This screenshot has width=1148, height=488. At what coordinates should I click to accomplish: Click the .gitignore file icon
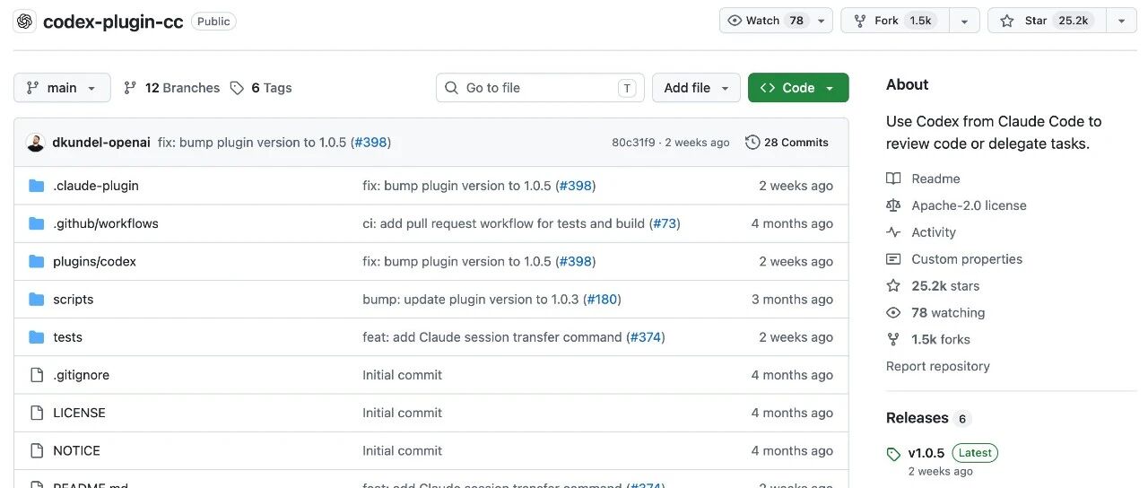coord(37,375)
